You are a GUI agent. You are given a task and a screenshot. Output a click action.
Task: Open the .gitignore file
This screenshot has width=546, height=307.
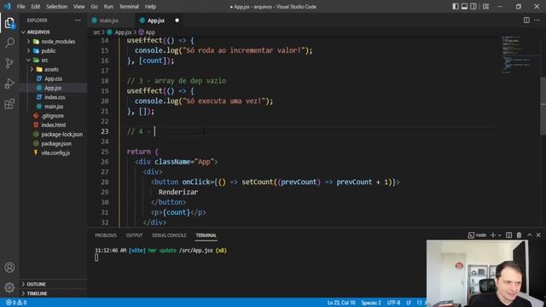pos(52,116)
